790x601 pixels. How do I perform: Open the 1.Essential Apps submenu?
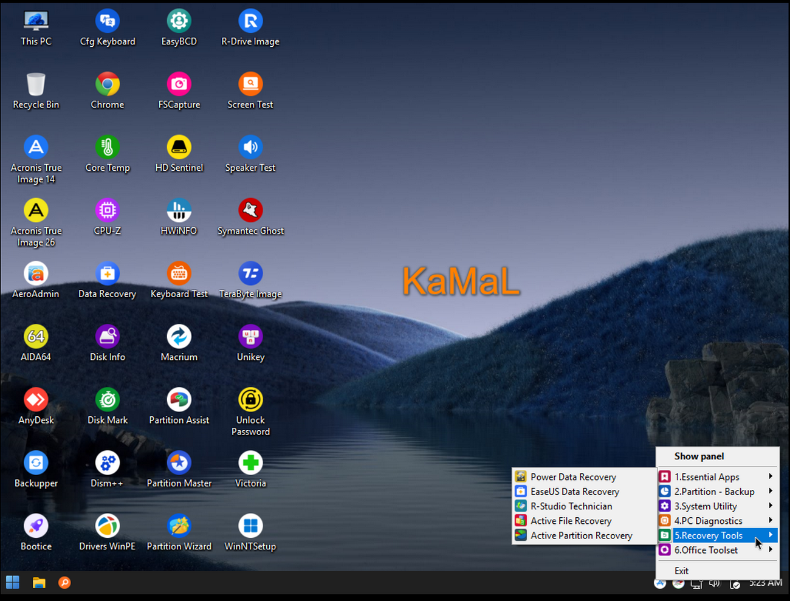(x=717, y=477)
